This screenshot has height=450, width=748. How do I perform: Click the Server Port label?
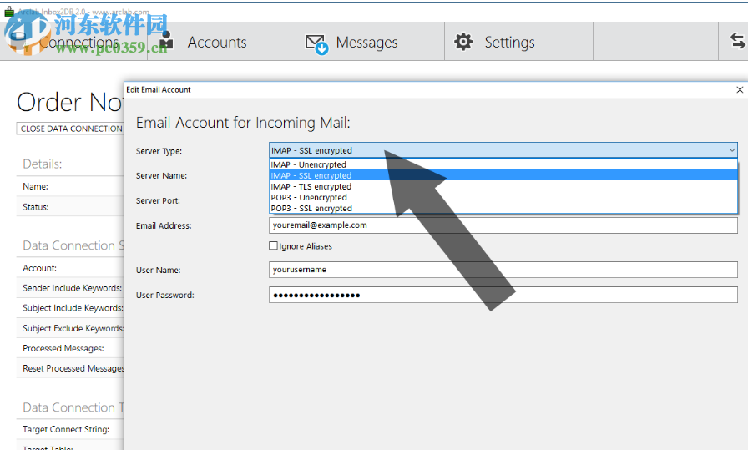coord(158,201)
